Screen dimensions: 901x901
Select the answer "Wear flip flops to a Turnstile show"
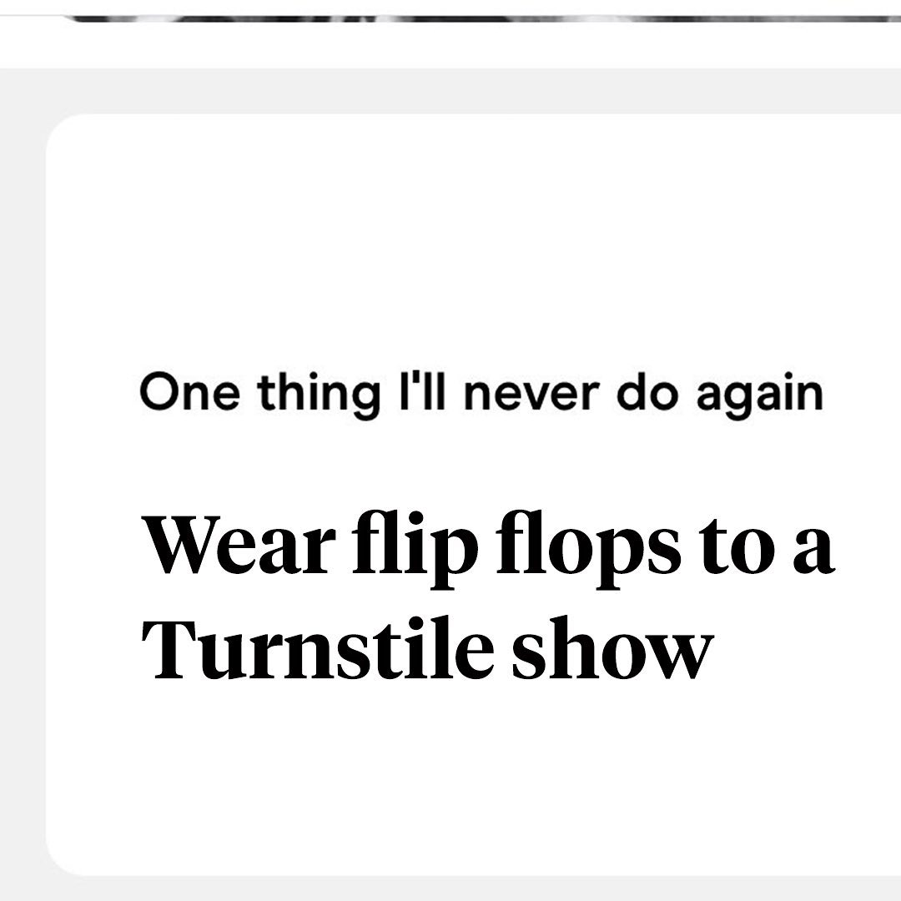click(x=490, y=596)
